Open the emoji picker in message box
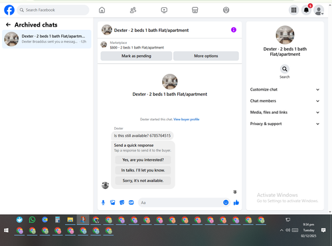This screenshot has height=246, width=332. point(226,202)
